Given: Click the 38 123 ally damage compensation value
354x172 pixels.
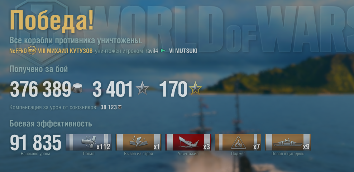Looking at the screenshot, I should tap(109, 107).
